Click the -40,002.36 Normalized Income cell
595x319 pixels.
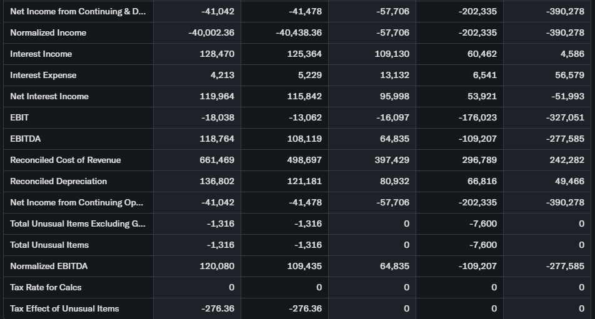tap(211, 32)
